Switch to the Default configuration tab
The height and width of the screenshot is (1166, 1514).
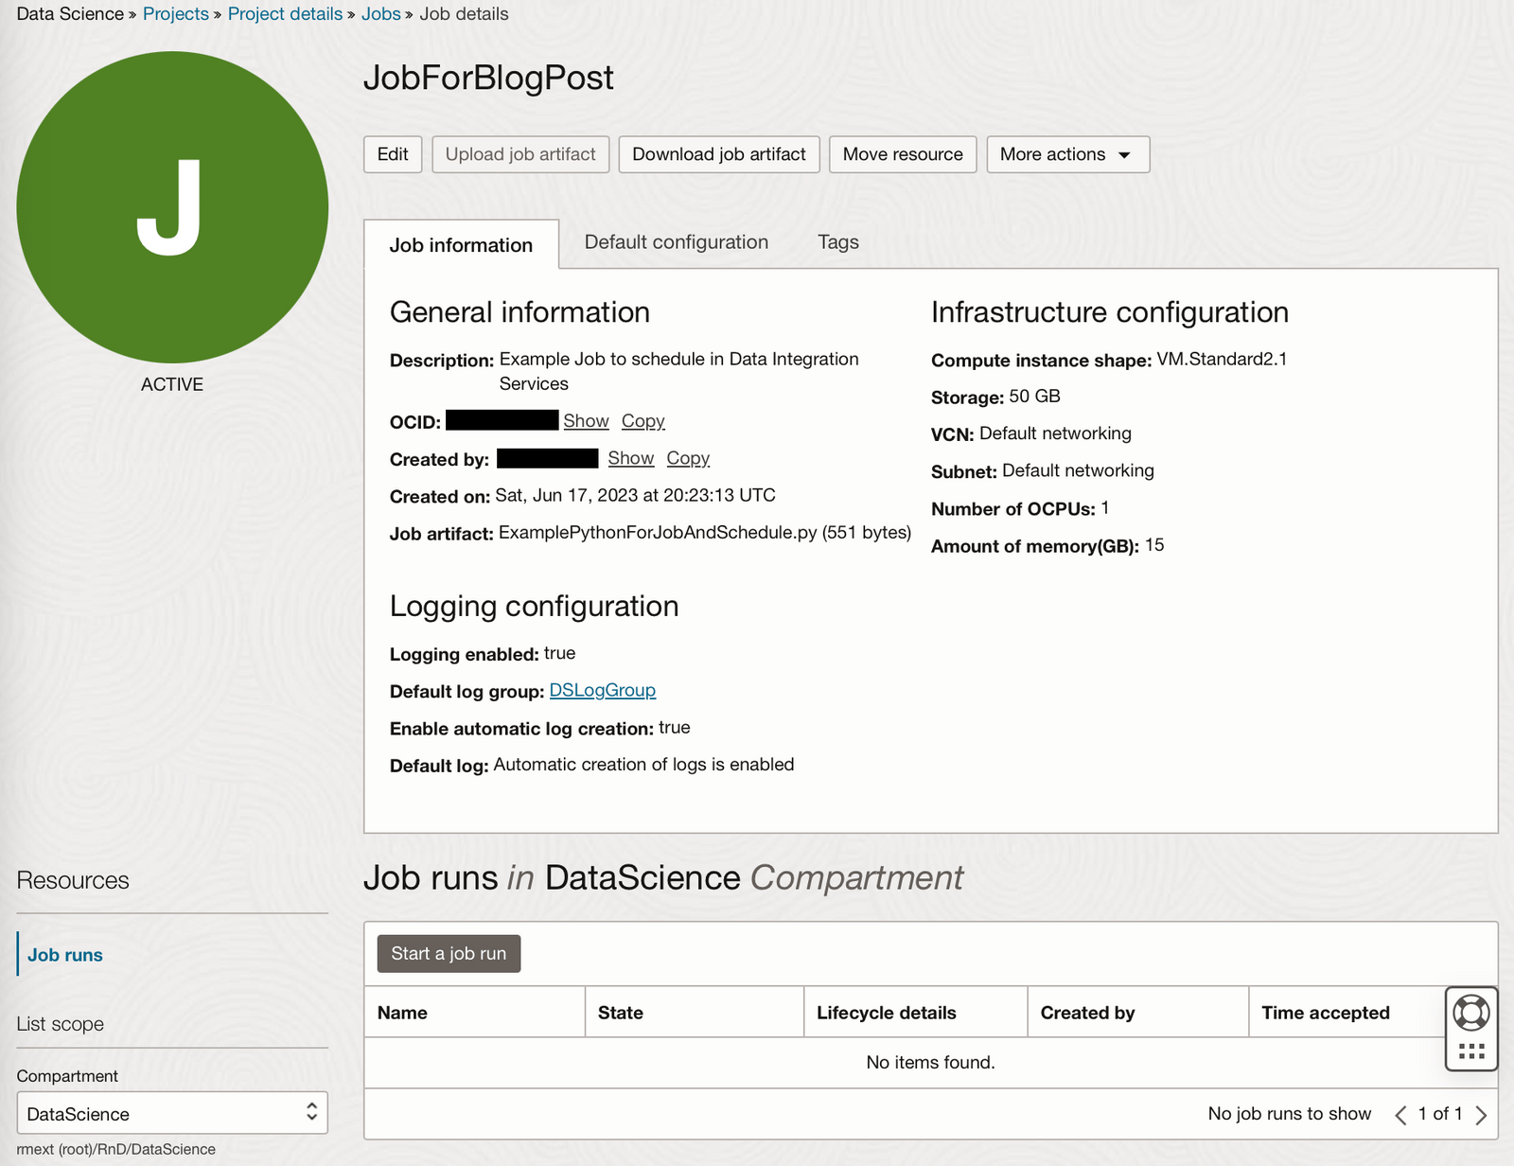[x=675, y=242]
